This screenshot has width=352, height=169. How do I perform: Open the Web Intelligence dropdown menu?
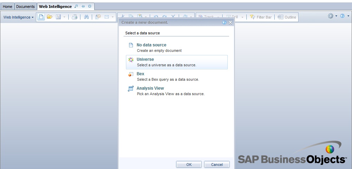tap(18, 17)
